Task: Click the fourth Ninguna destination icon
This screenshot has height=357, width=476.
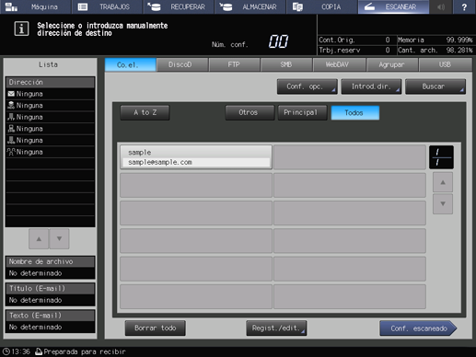Action: tap(11, 129)
